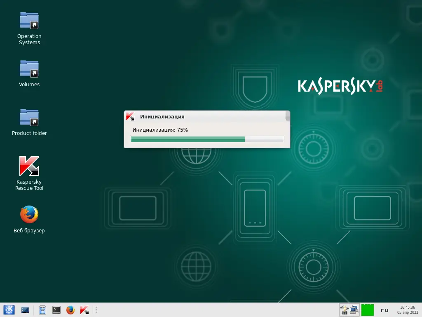Viewport: 422px width, 317px height.
Task: Open the KDE application launcher menu
Action: pyautogui.click(x=9, y=310)
